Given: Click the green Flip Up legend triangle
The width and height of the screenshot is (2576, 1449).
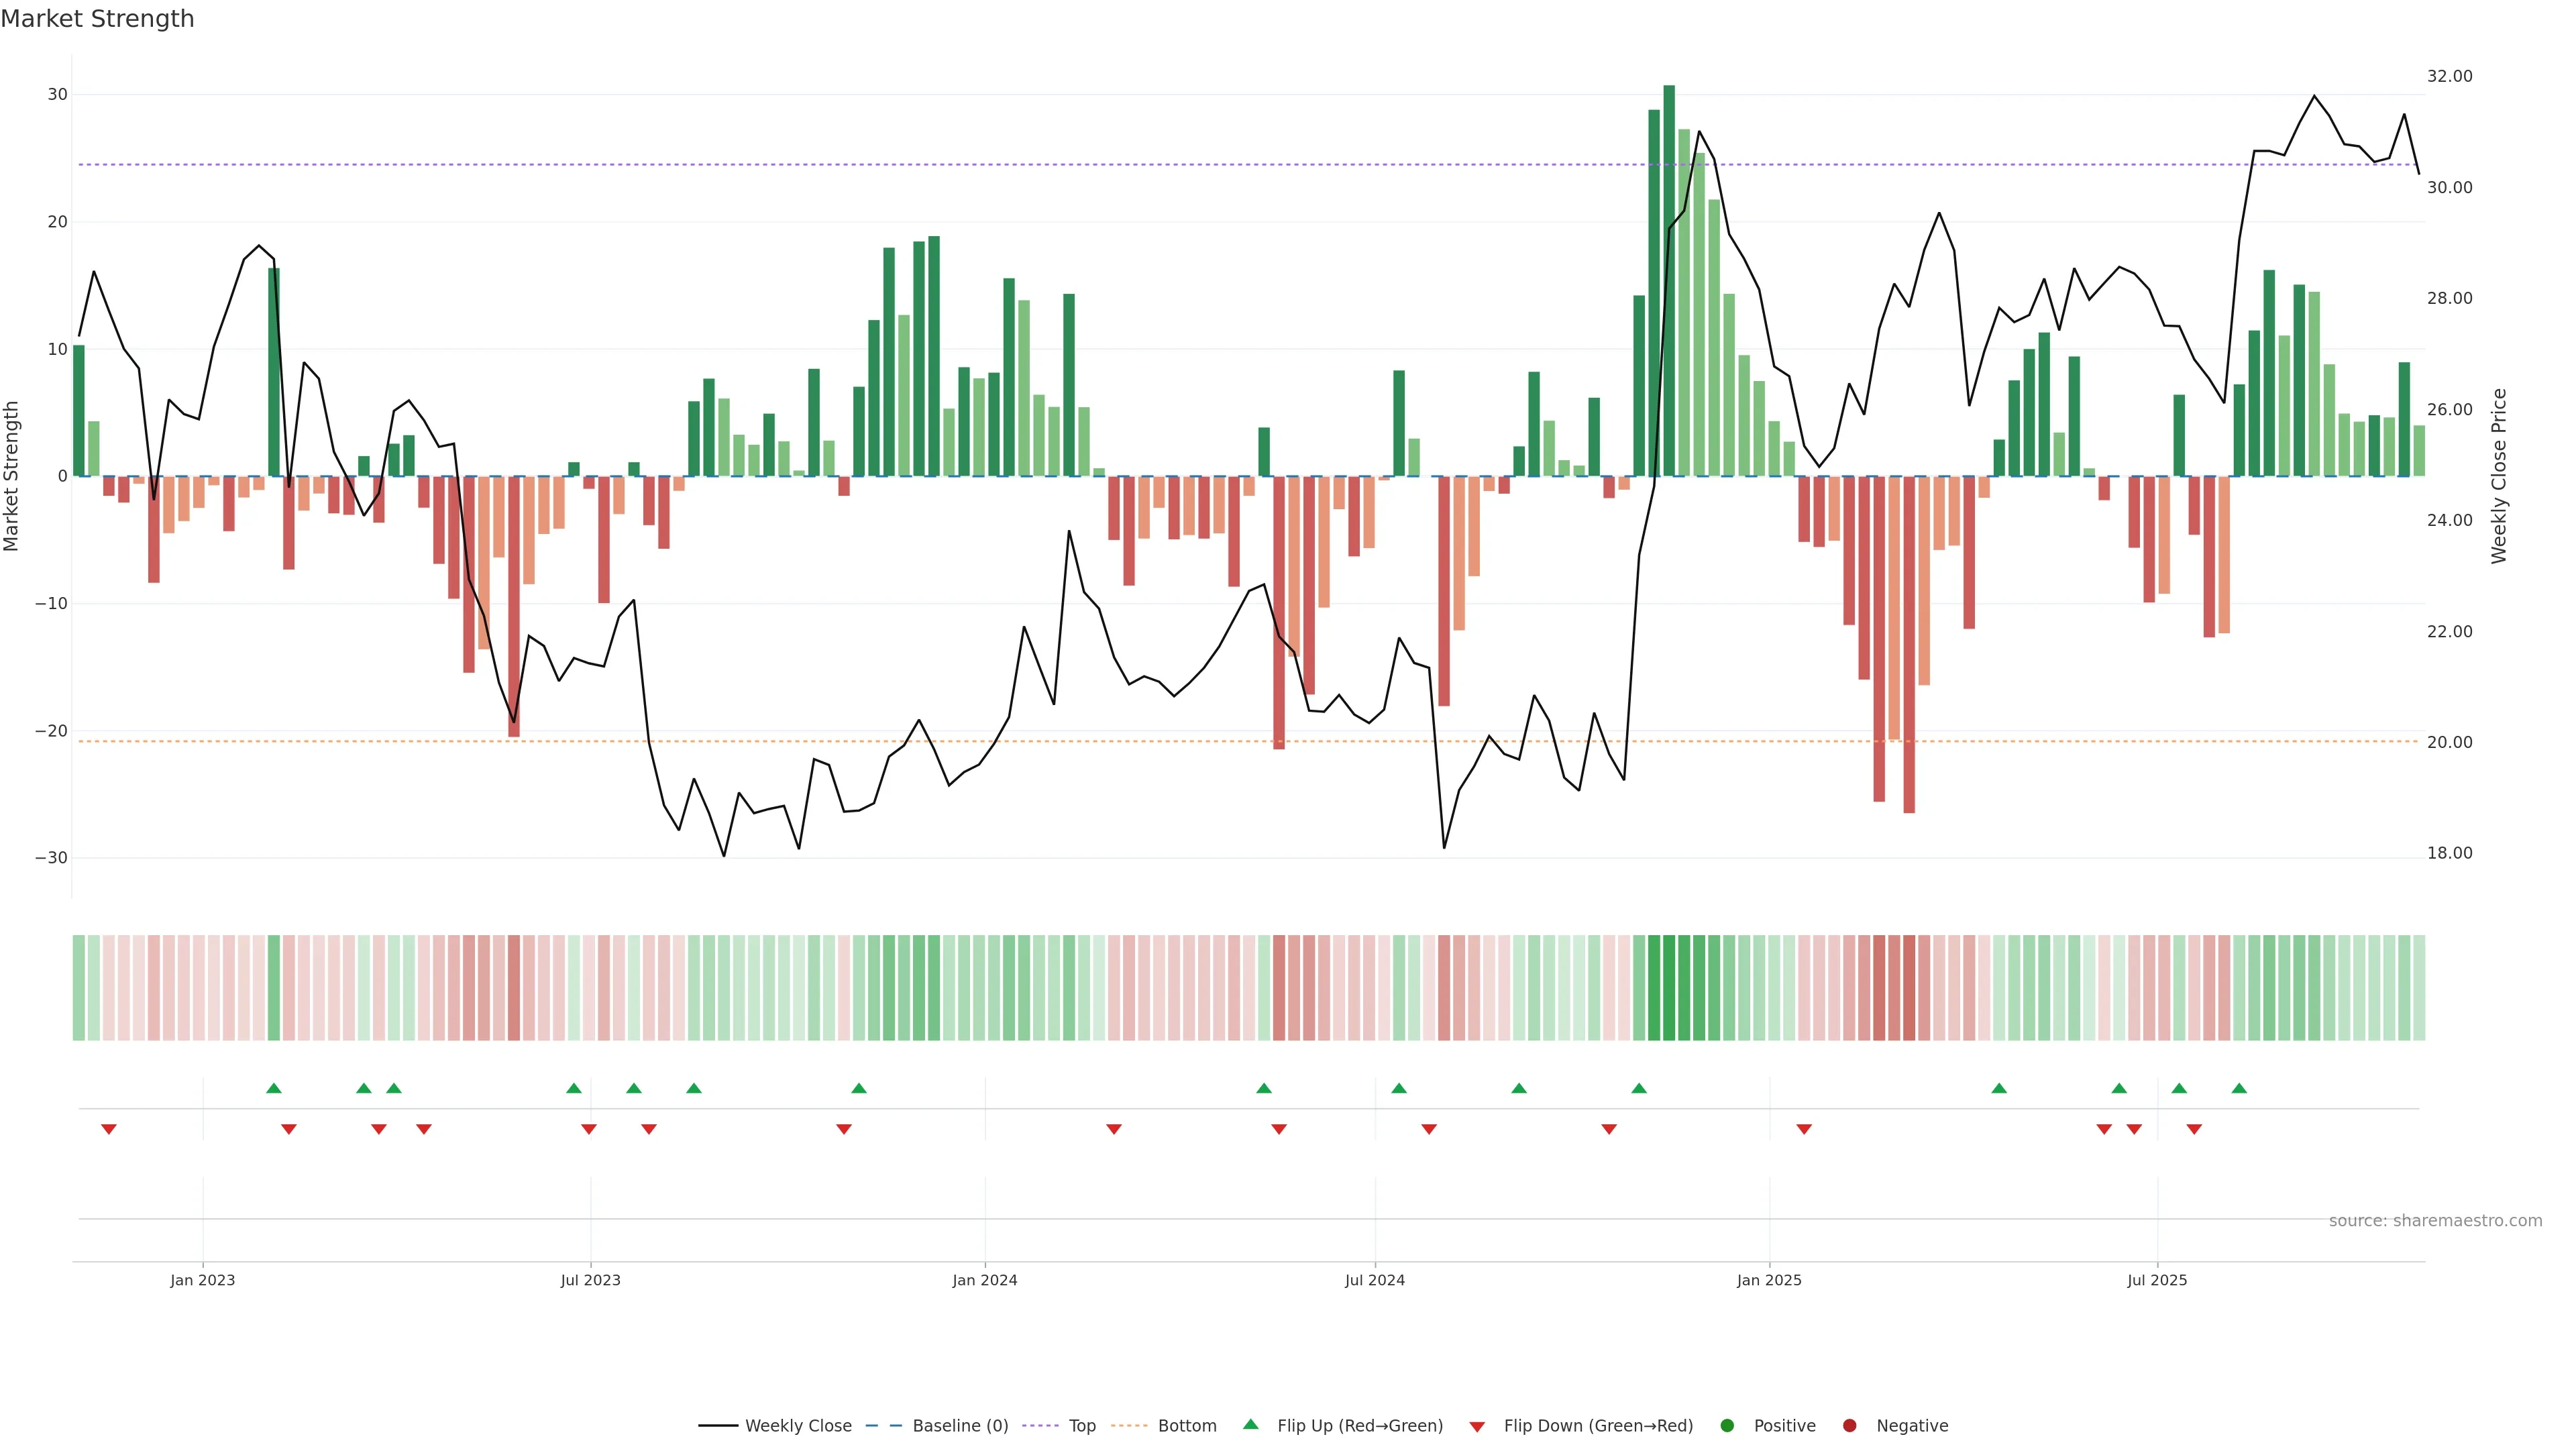Looking at the screenshot, I should pyautogui.click(x=1250, y=1424).
